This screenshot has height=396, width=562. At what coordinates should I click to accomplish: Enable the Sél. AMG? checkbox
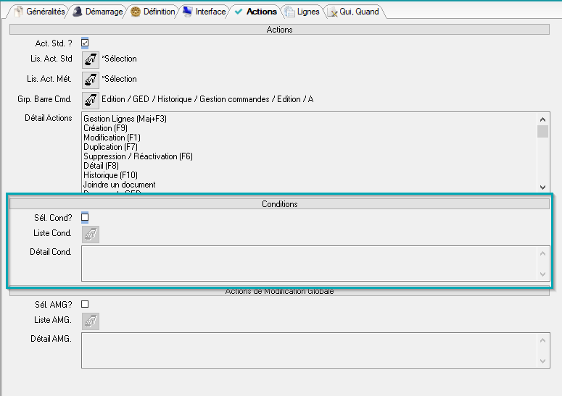[85, 305]
